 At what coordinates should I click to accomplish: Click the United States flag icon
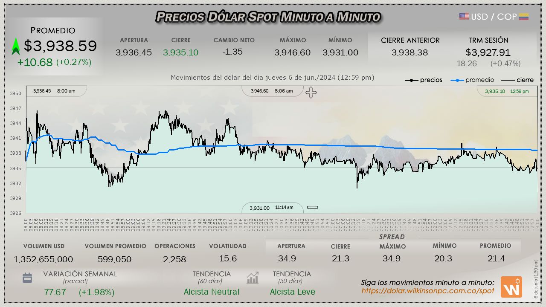(464, 17)
